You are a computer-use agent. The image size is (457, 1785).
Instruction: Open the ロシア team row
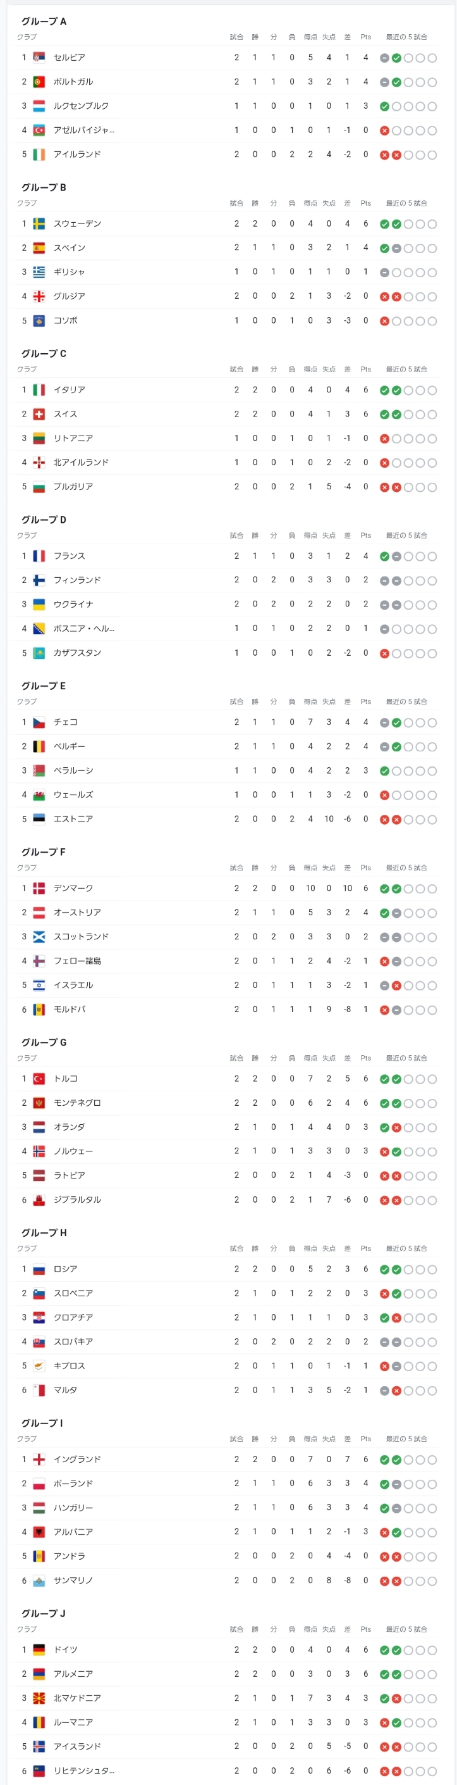coord(228,1268)
